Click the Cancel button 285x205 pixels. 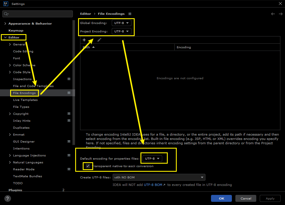[246, 198]
